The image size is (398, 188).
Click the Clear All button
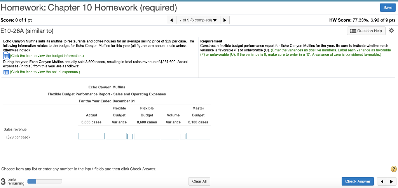[199, 181]
